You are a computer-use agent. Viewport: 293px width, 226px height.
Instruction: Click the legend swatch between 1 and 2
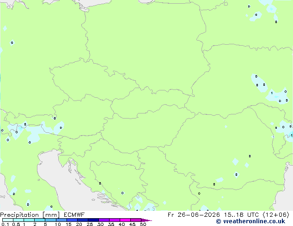(x=29, y=220)
